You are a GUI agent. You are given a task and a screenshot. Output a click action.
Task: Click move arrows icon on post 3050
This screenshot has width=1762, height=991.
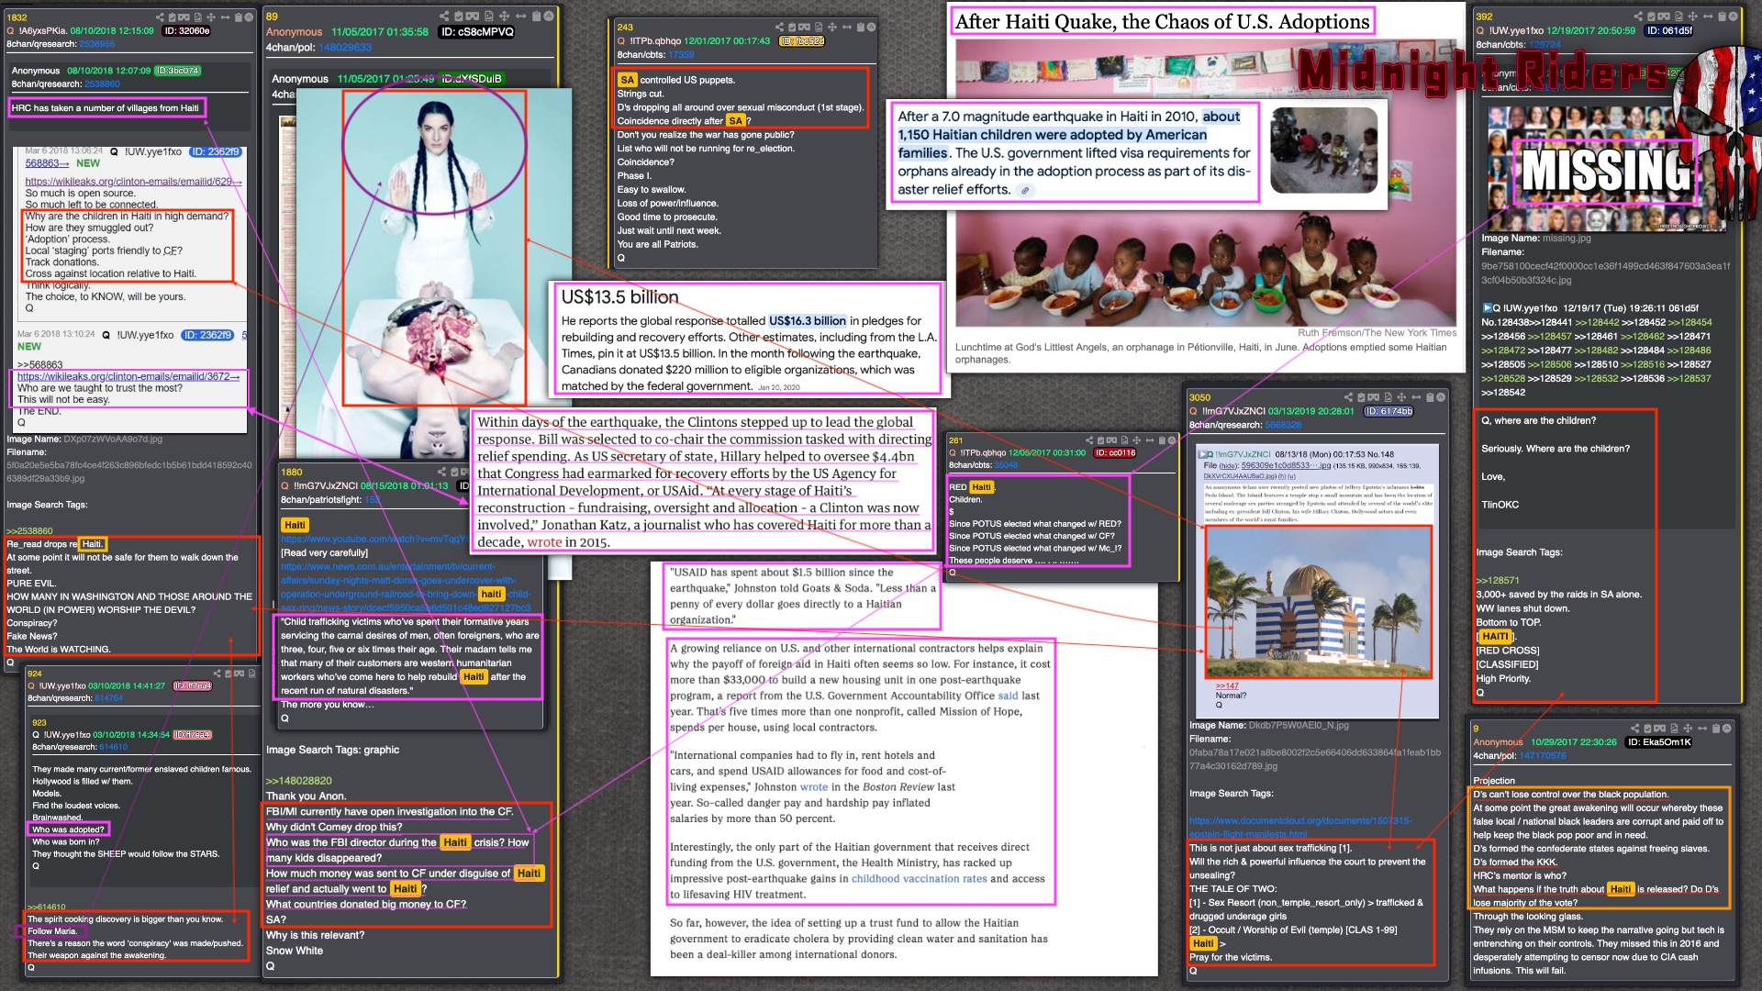coord(1401,397)
